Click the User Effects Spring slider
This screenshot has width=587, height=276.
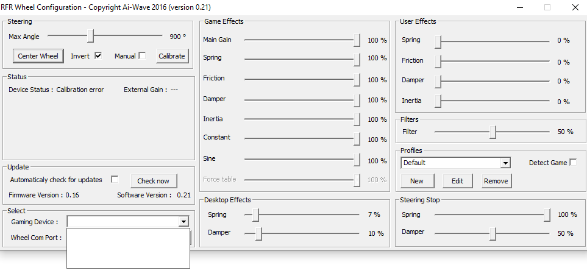pyautogui.click(x=438, y=41)
